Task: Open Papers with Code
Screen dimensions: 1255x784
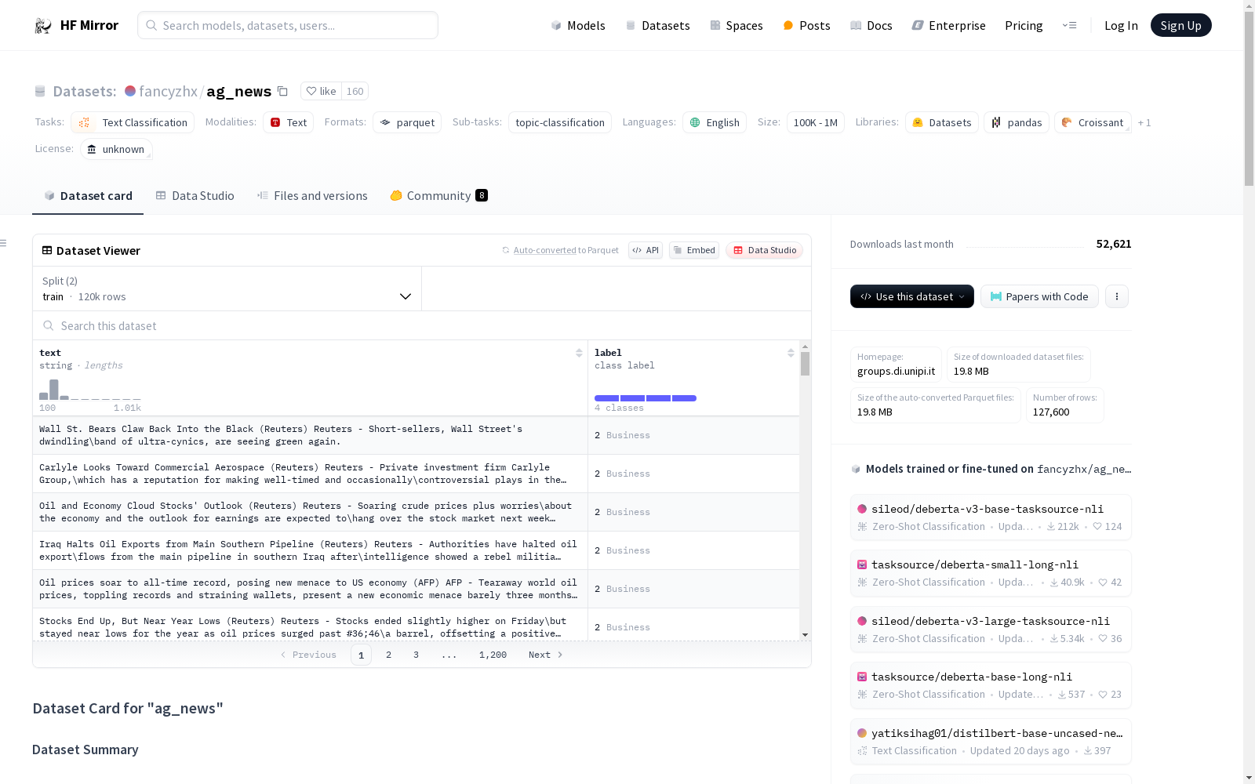Action: pos(1039,296)
